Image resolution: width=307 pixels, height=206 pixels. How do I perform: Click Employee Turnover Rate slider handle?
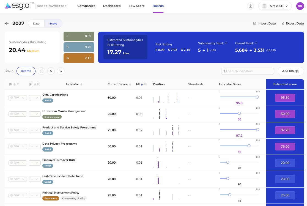(x=228, y=162)
